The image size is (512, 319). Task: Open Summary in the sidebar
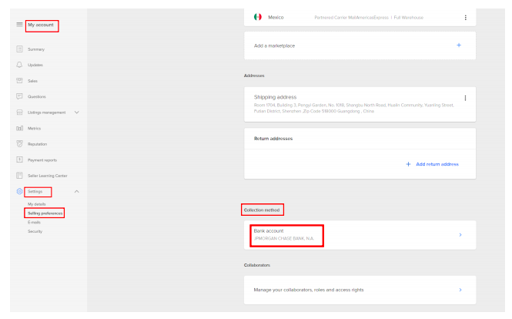tap(36, 49)
